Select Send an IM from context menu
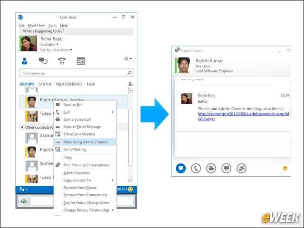The height and width of the screenshot is (228, 304). pyautogui.click(x=85, y=104)
